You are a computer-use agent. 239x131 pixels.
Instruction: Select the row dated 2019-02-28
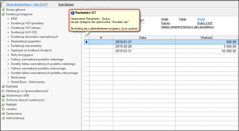pos(161,47)
